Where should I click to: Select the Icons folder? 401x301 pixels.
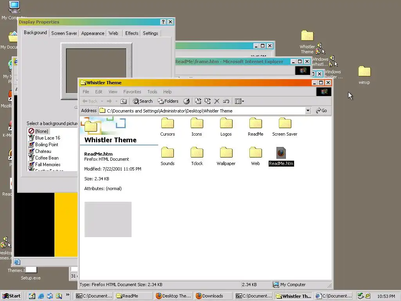point(197,127)
